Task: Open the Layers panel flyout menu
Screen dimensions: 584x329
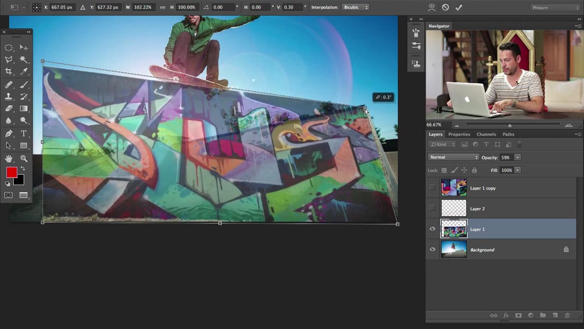Action: click(x=578, y=134)
